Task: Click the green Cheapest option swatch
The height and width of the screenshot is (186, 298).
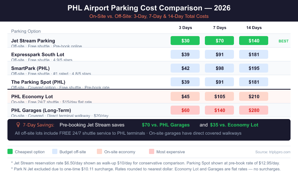Action: pyautogui.click(x=10, y=152)
